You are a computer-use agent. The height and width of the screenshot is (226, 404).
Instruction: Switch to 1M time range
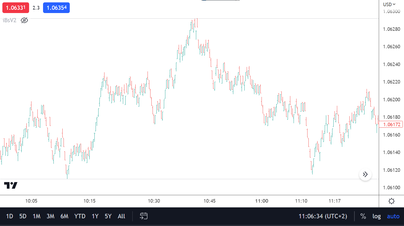(x=37, y=216)
